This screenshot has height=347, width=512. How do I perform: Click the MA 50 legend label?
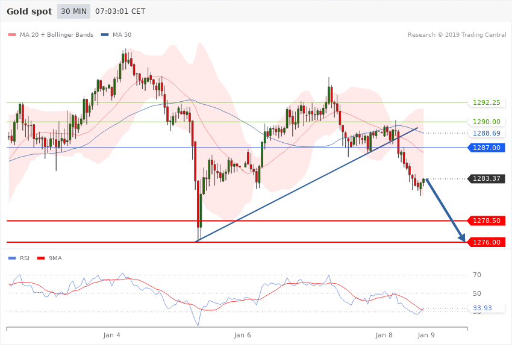tap(122, 34)
